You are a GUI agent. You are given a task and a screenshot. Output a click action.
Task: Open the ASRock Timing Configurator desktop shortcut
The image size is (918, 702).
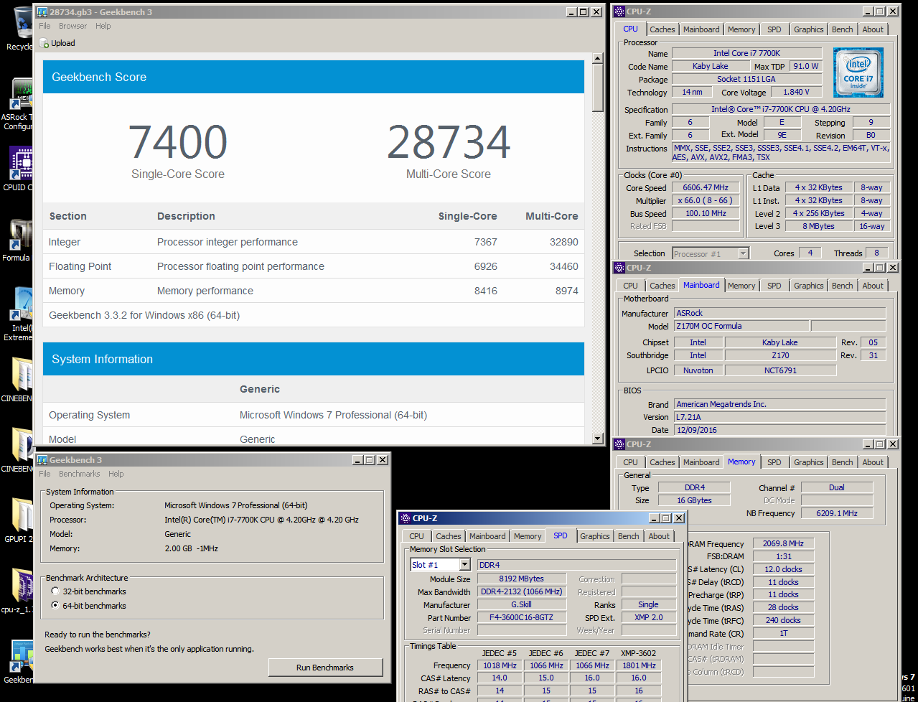(22, 94)
